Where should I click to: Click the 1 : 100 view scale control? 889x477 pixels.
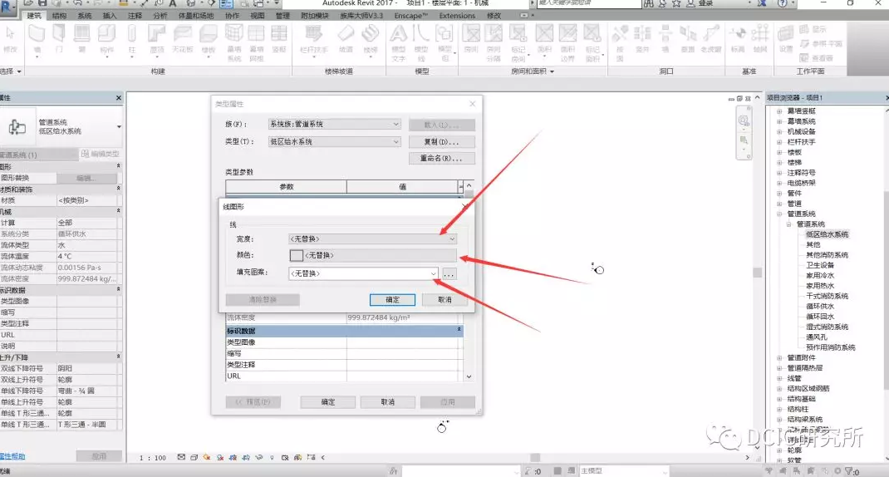point(153,458)
